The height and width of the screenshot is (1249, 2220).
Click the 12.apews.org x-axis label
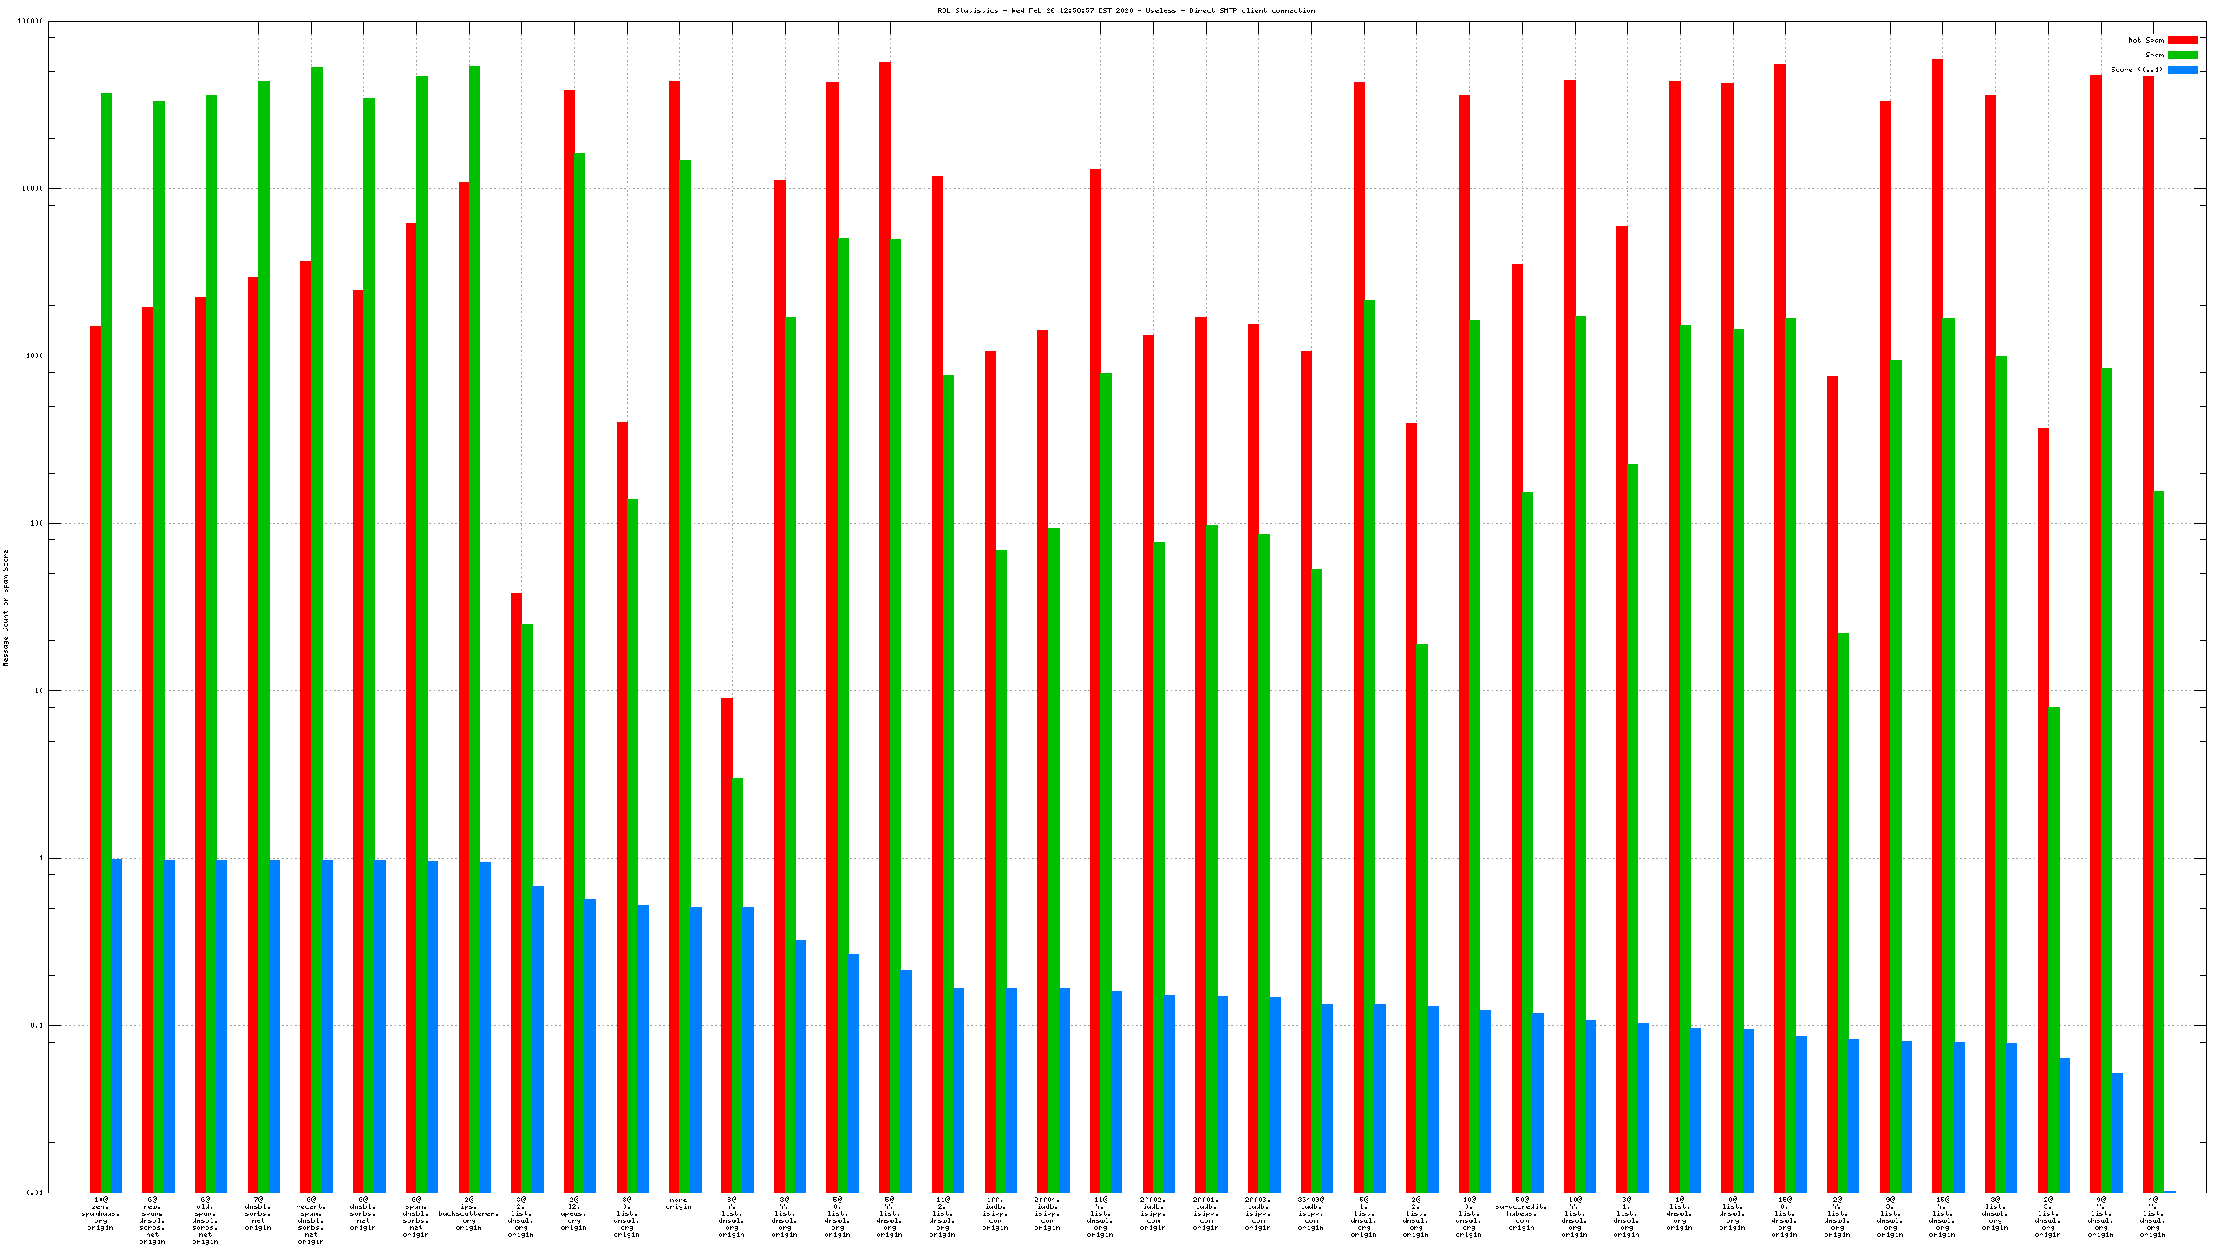(x=573, y=1213)
